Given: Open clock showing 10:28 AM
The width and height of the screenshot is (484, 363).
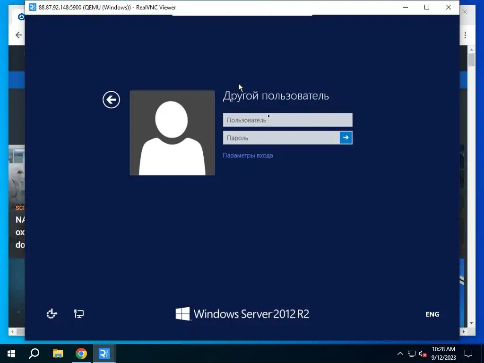Looking at the screenshot, I should (x=443, y=354).
